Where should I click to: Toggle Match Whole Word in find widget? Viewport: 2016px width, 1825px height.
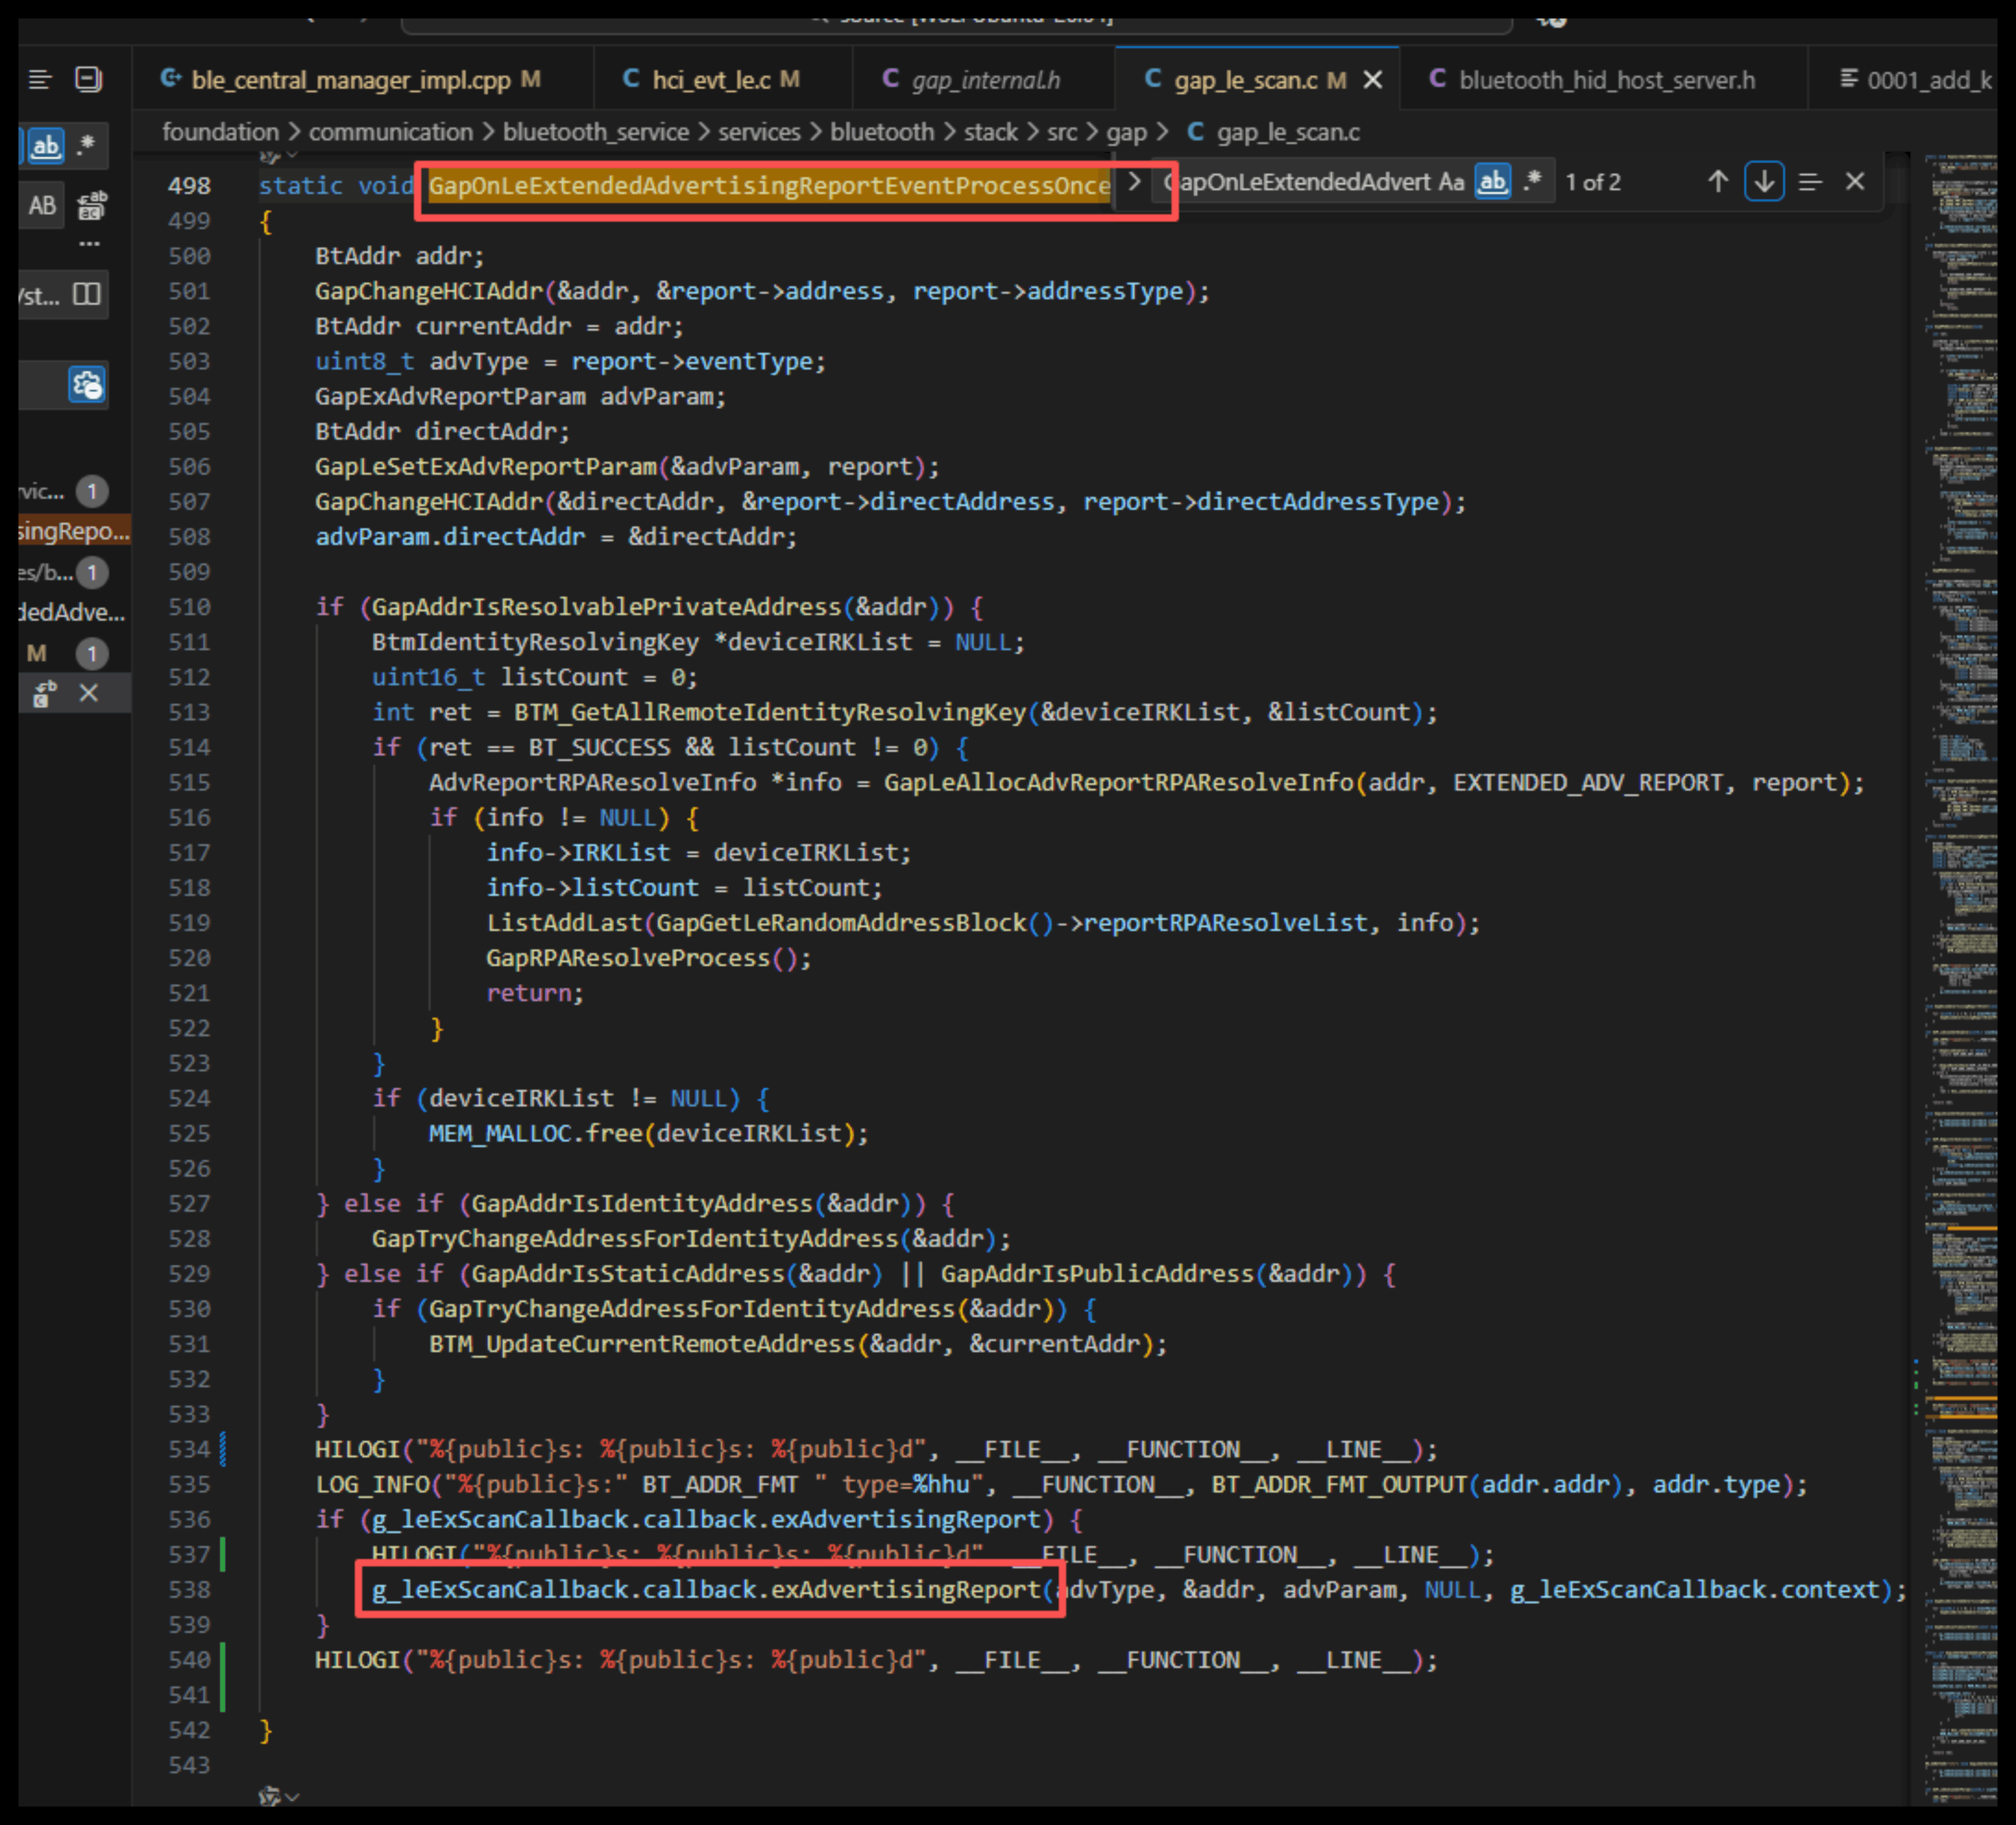(1492, 182)
